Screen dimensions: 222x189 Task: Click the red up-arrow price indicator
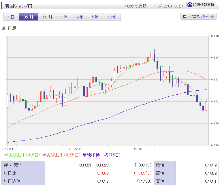pyautogui.click(x=136, y=165)
